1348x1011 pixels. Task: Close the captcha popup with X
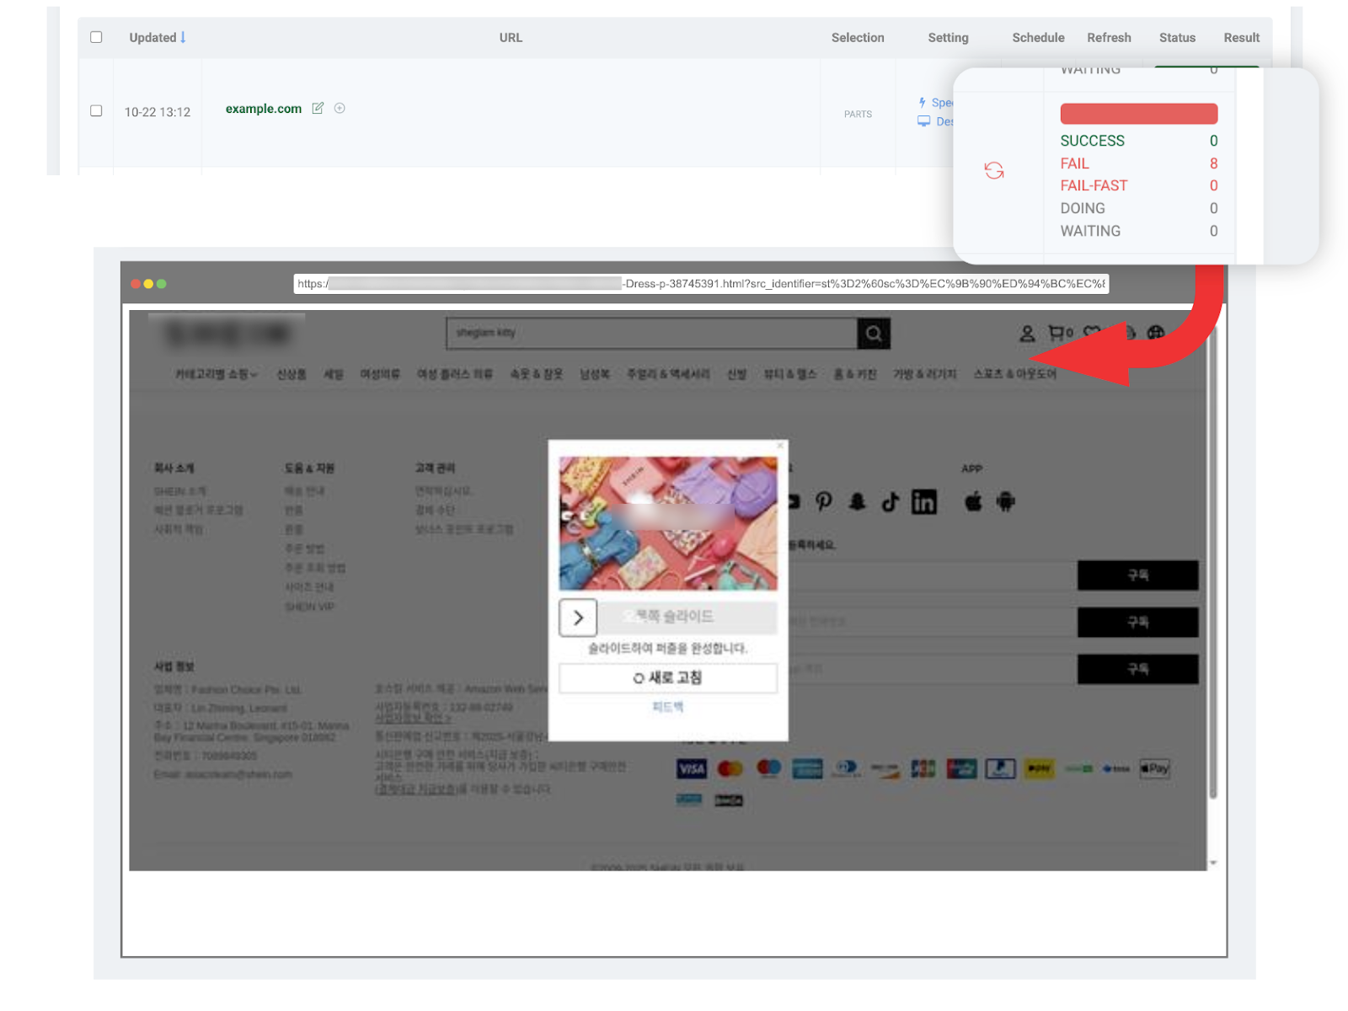coord(780,446)
